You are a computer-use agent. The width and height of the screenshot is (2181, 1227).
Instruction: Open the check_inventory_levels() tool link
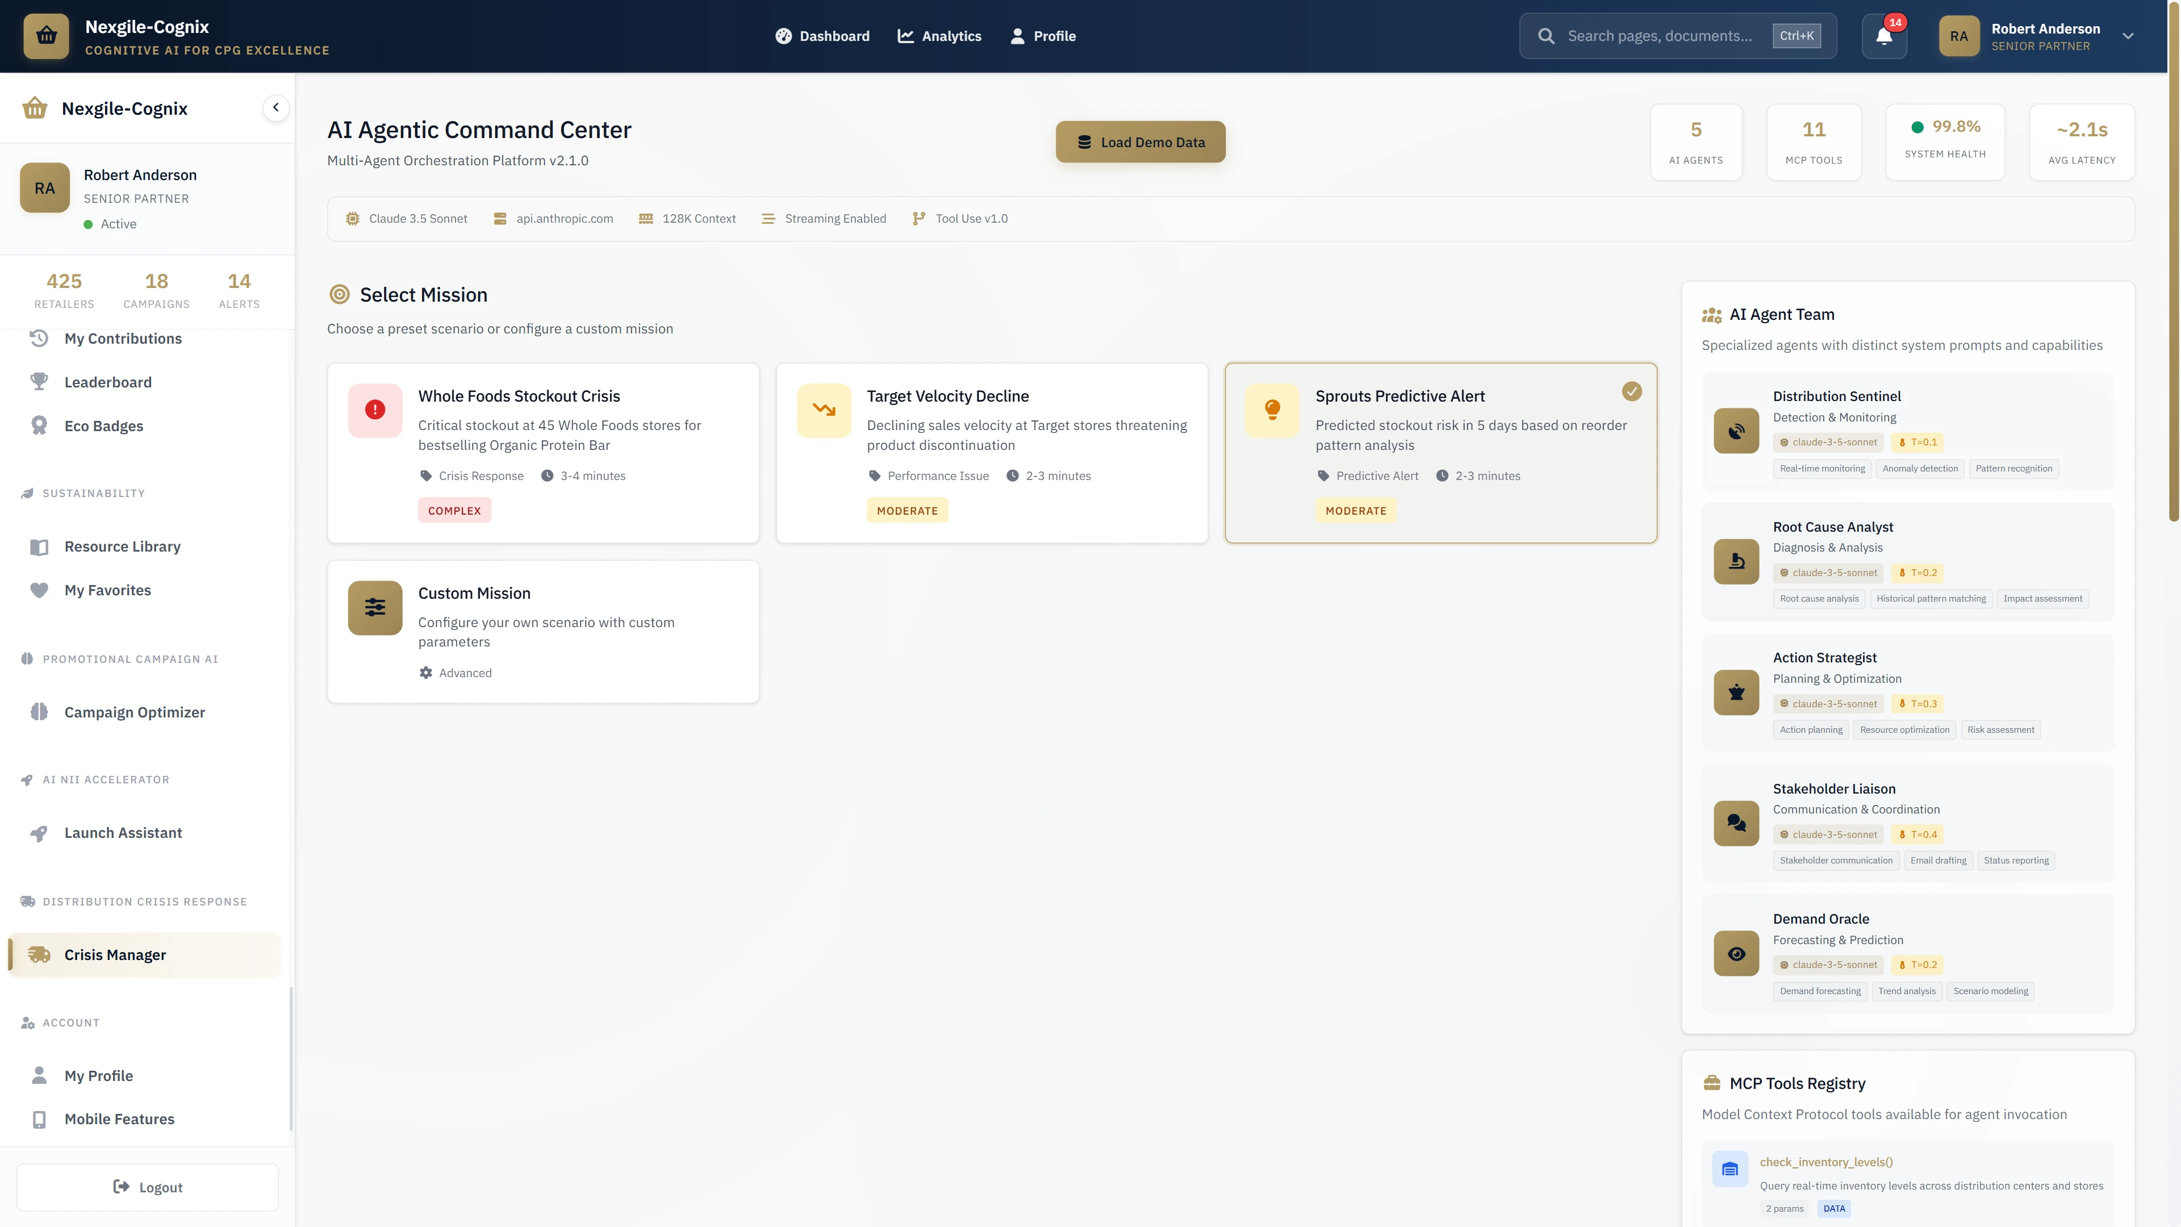(1826, 1162)
